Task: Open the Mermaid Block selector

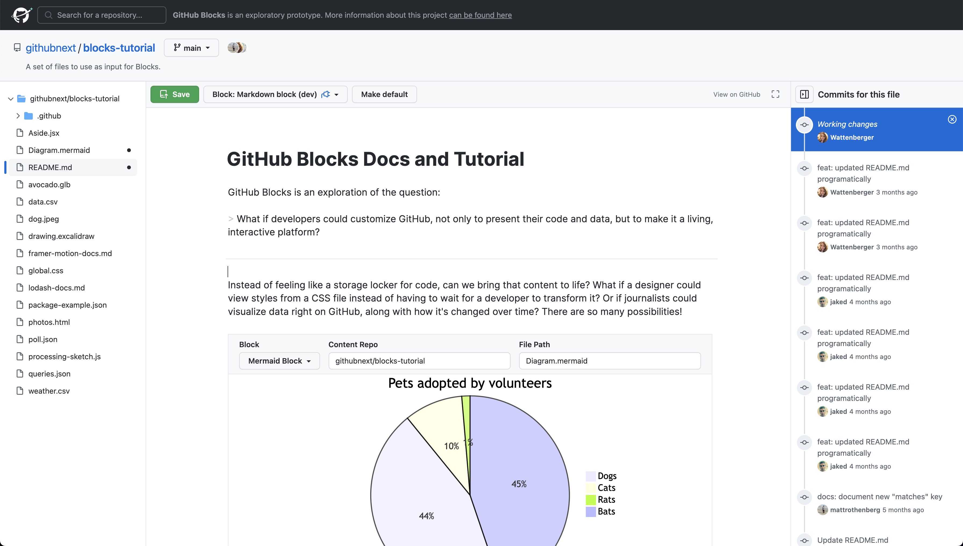Action: pyautogui.click(x=279, y=361)
